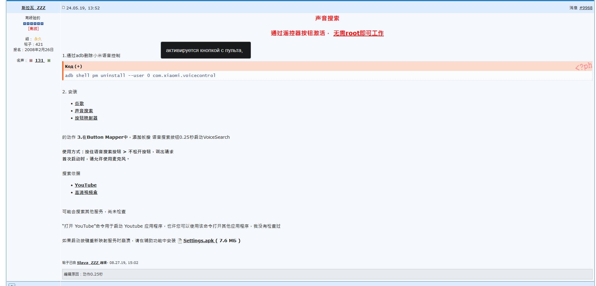The image size is (596, 286).
Task: Open the 谷歌 install link
Action: [79, 104]
